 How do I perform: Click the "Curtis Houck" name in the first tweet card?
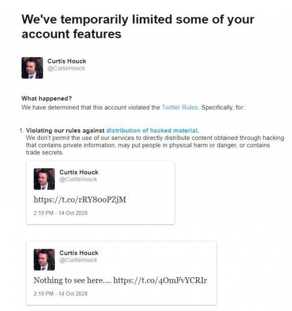click(79, 172)
